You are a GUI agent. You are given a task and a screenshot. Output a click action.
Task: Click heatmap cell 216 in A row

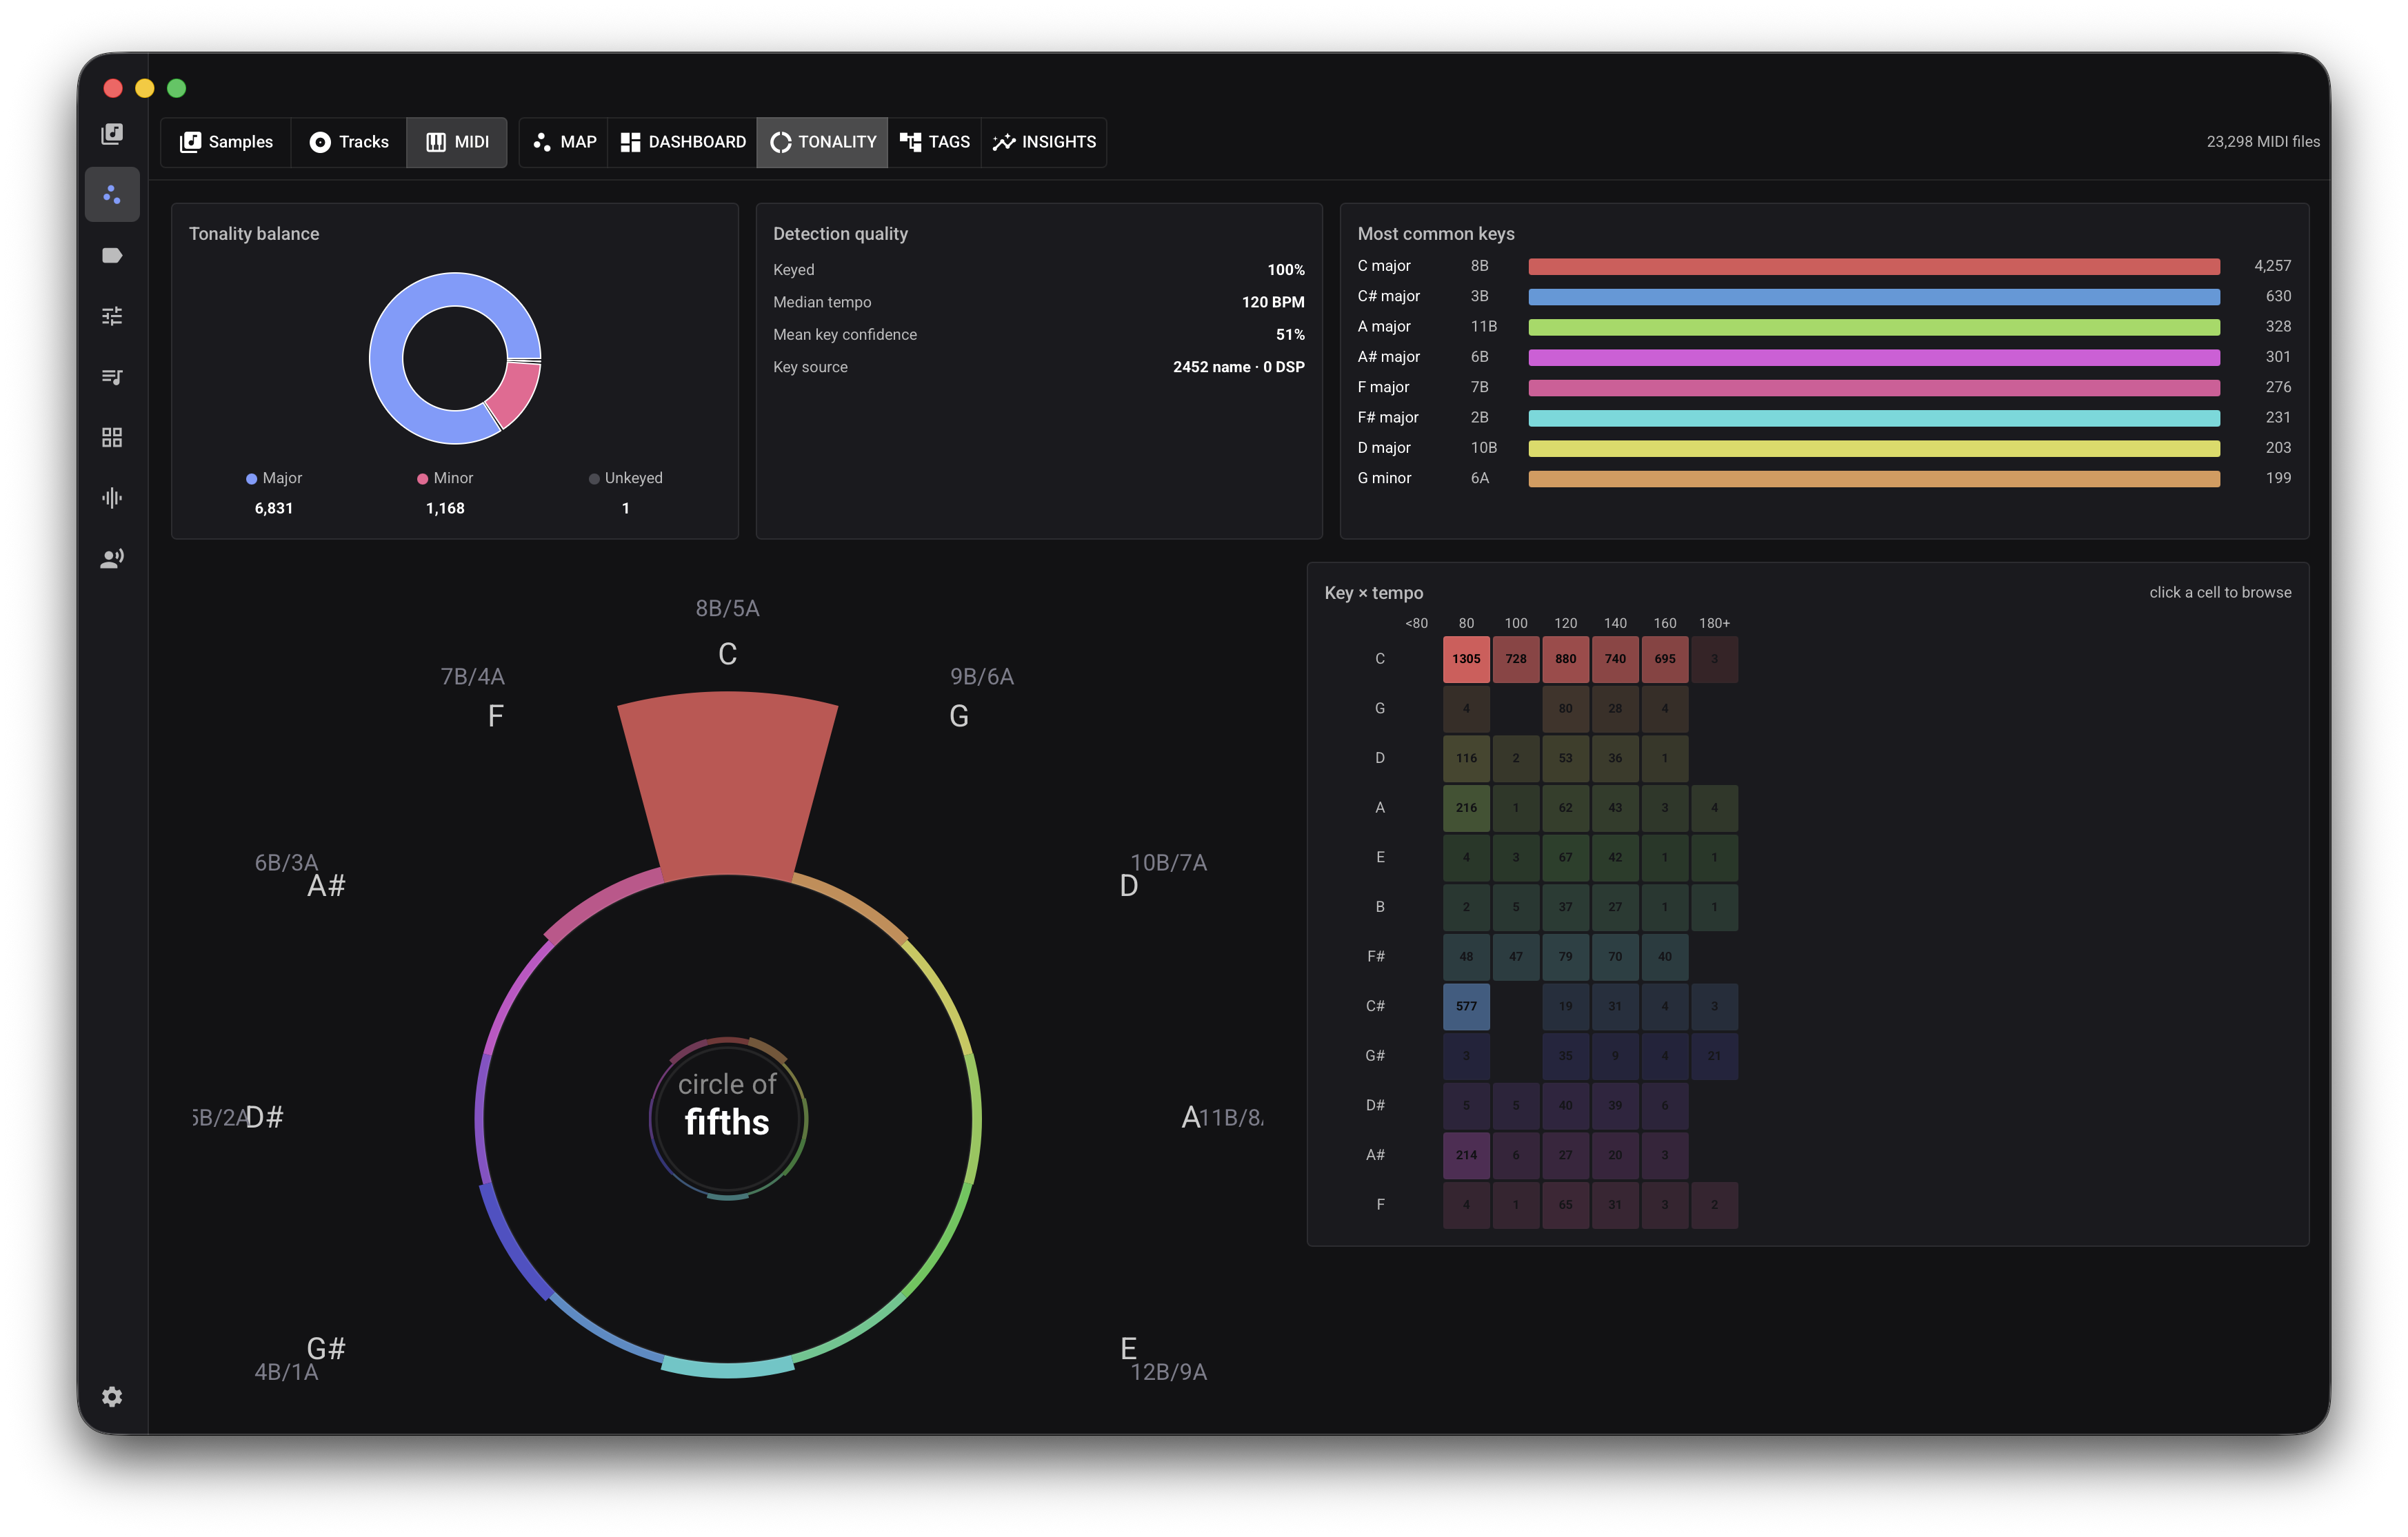(x=1466, y=808)
